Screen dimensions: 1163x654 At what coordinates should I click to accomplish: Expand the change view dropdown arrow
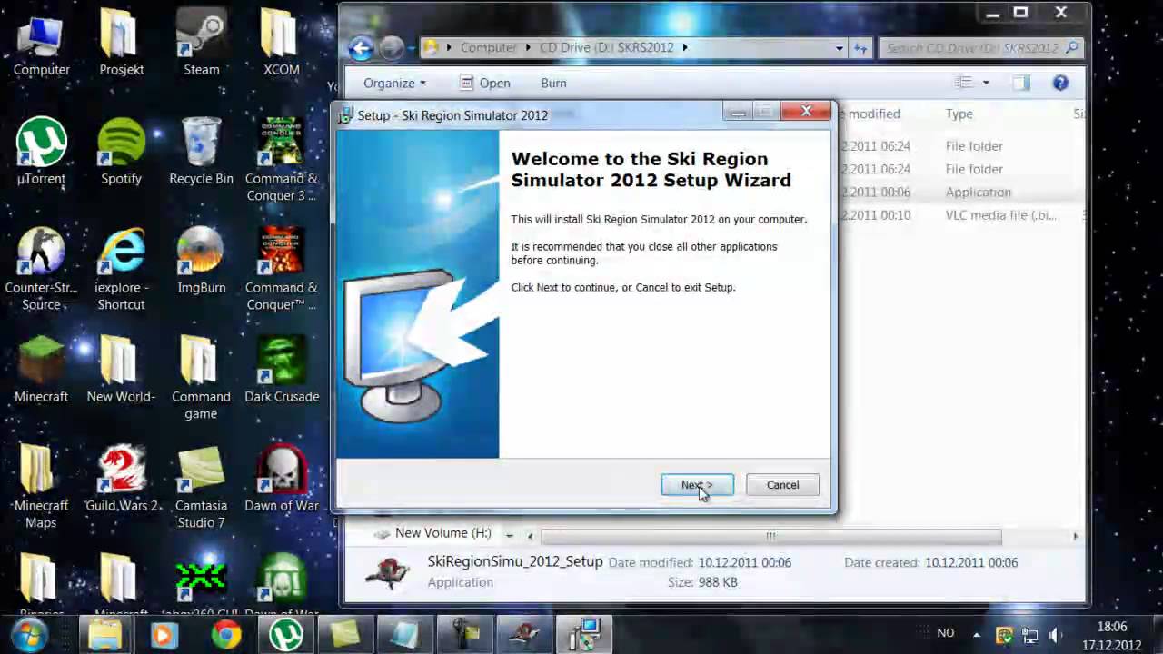(986, 83)
